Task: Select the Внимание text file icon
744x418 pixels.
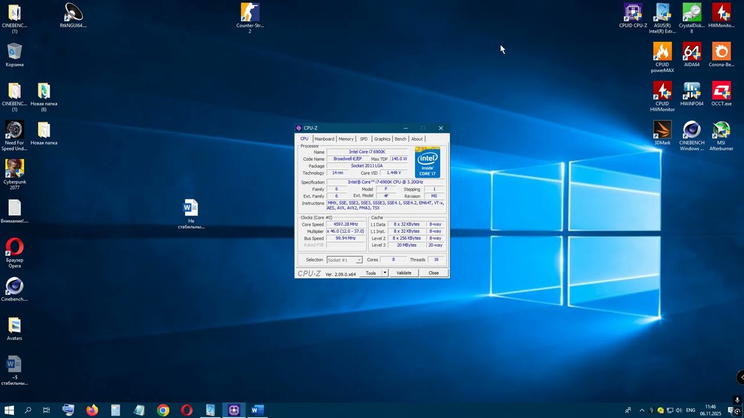Action: [x=15, y=211]
